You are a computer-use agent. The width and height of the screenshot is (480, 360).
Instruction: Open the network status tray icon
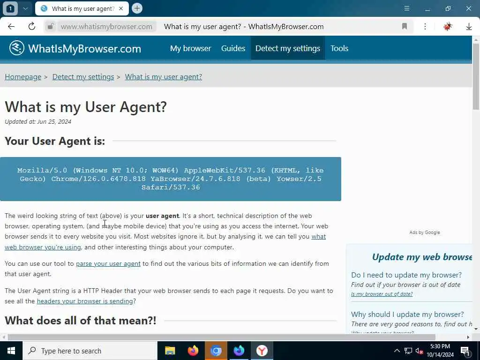(408, 351)
